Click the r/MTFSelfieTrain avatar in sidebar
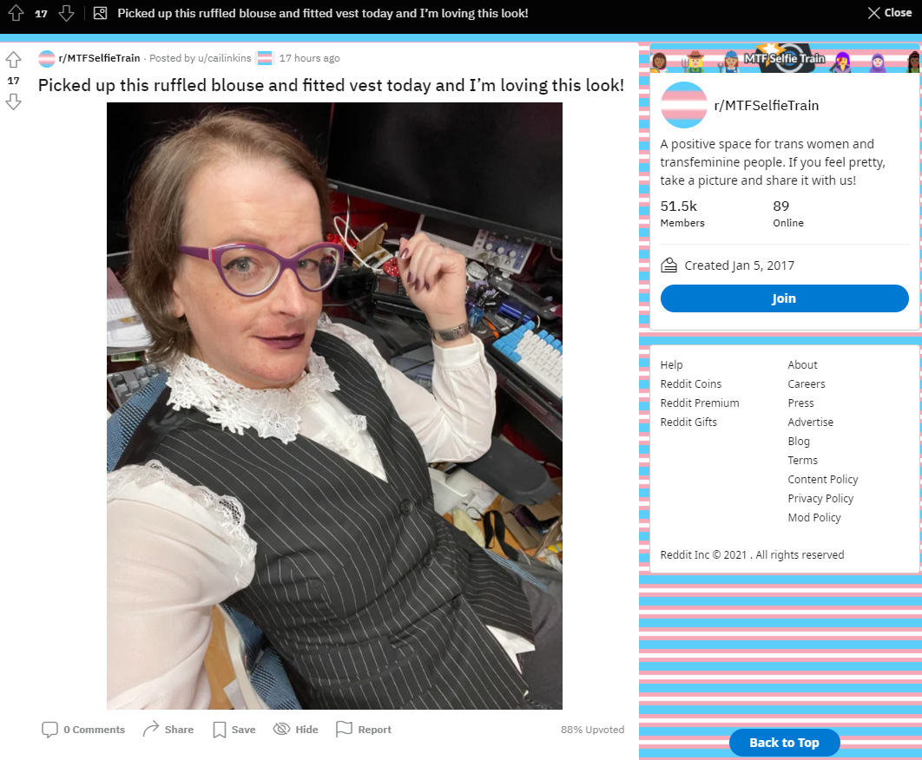Image resolution: width=922 pixels, height=760 pixels. (x=684, y=105)
